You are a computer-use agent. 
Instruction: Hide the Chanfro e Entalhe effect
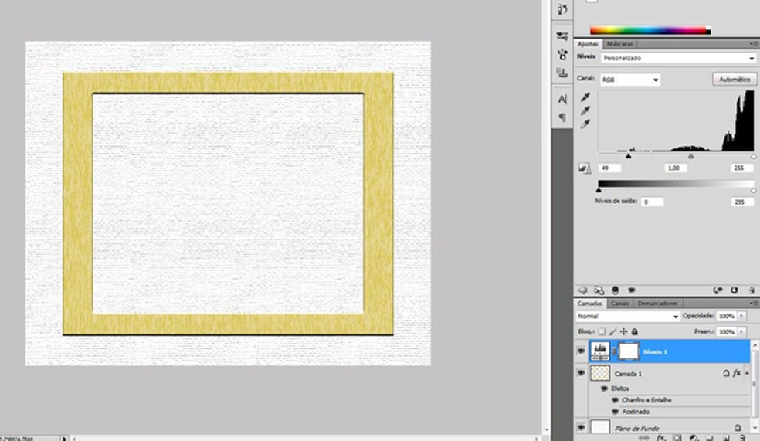615,400
